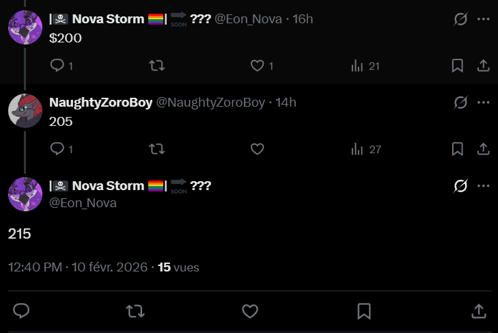Open NaughtyZoroBoy's profile picture
The image size is (498, 333).
point(25,110)
